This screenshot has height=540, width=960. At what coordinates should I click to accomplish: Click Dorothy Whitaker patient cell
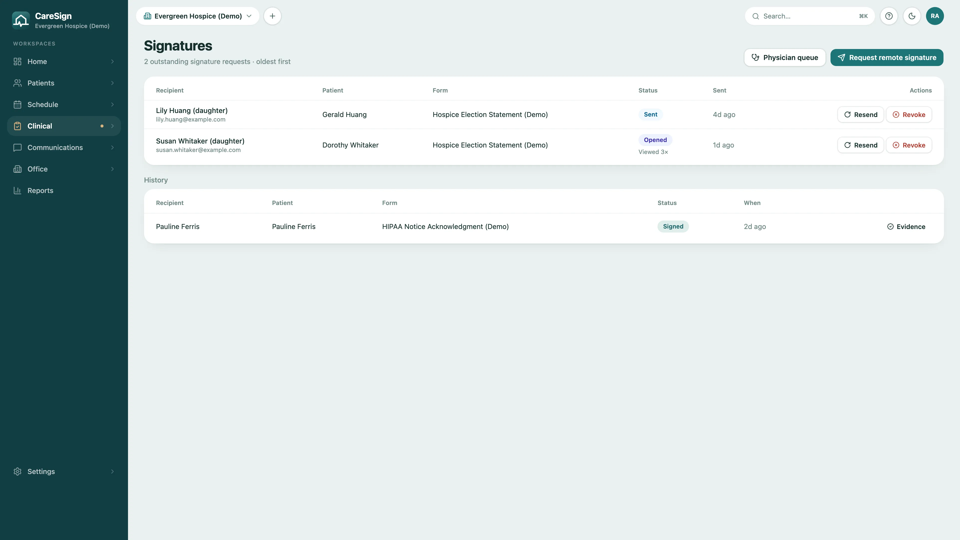(350, 145)
